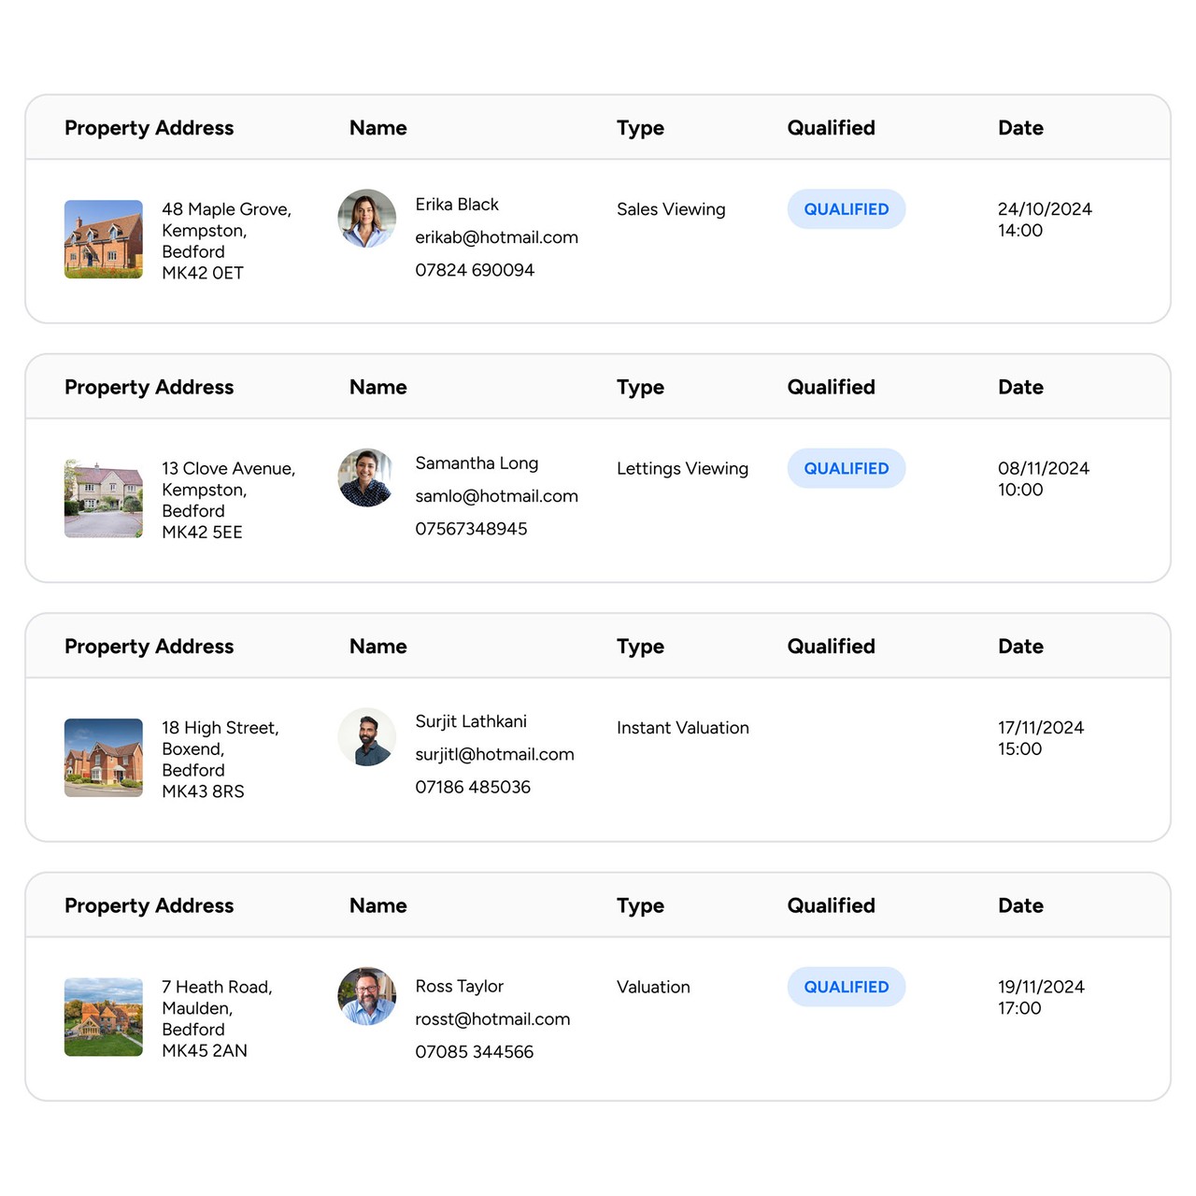Select Samantha Long's Qualified status badge
1196x1196 pixels.
[846, 468]
